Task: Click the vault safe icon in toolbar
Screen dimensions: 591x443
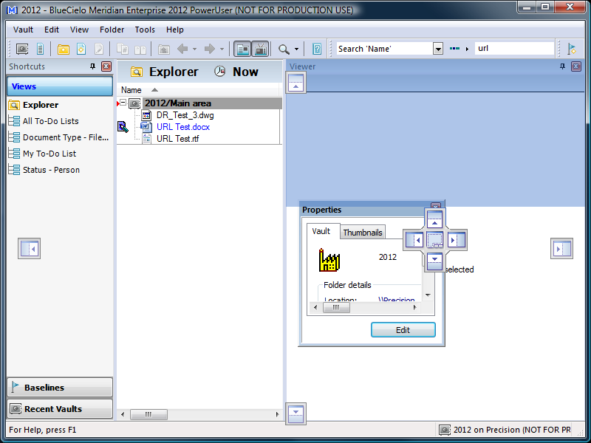Action: (x=22, y=49)
